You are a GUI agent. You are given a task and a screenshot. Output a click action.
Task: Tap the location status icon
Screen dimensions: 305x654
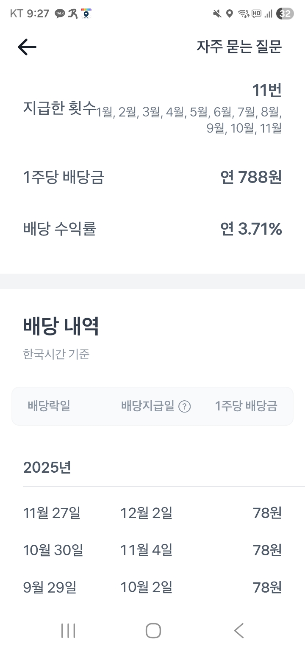point(229,14)
